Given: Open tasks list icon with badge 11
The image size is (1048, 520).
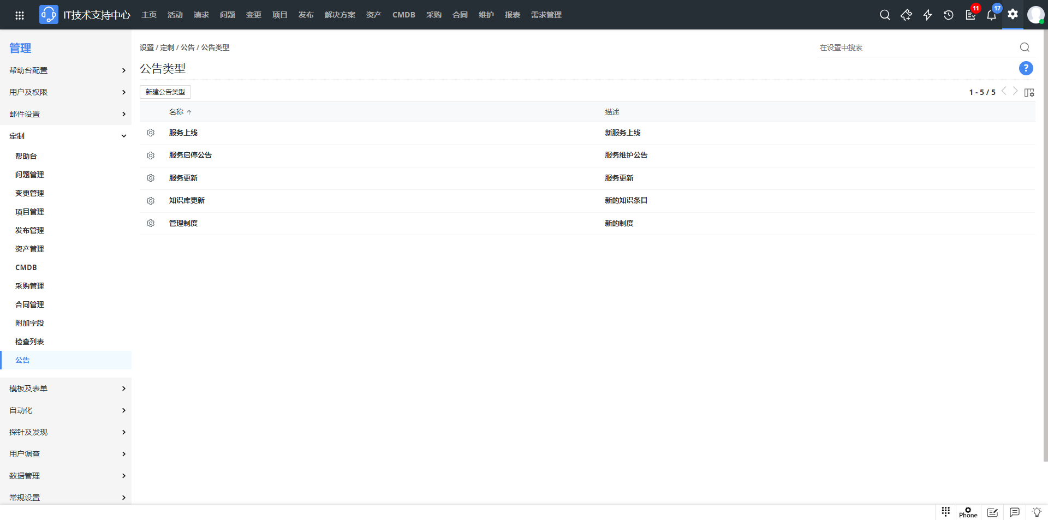Looking at the screenshot, I should tap(970, 15).
